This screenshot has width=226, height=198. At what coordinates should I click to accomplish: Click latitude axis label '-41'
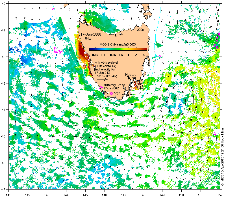point(3,30)
